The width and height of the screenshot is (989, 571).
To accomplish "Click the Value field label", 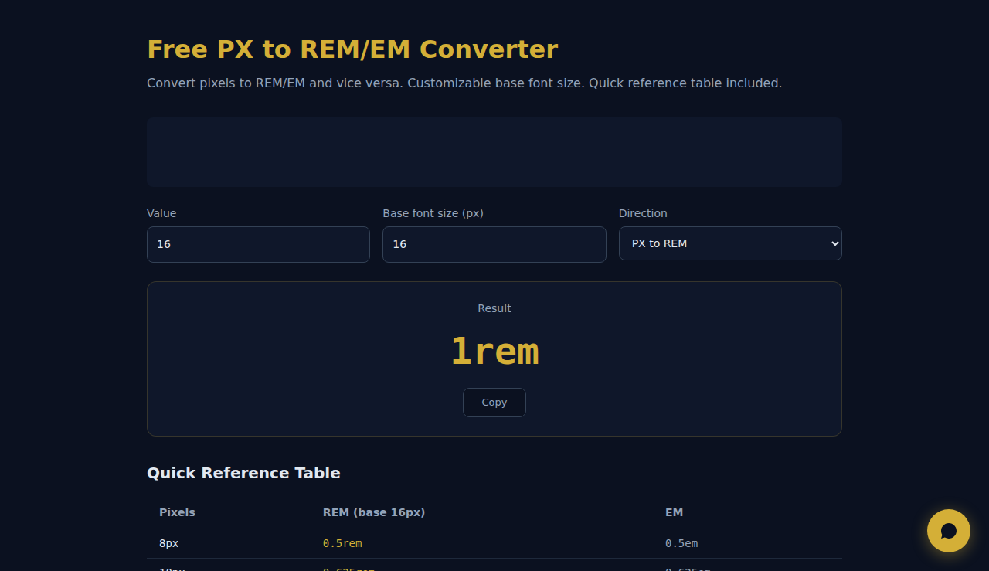I will (x=161, y=213).
